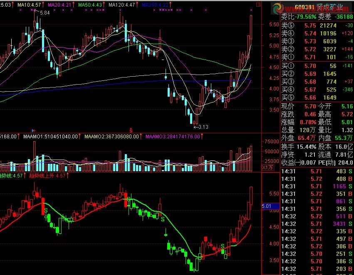Image resolution: width=354 pixels, height=275 pixels.
Task: Click the 内盘 55.3万 value
Action: pyautogui.click(x=343, y=138)
